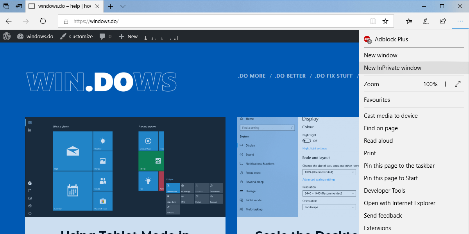469x234 pixels.
Task: Enter full screen via zoom arrows icon
Action: 458,84
